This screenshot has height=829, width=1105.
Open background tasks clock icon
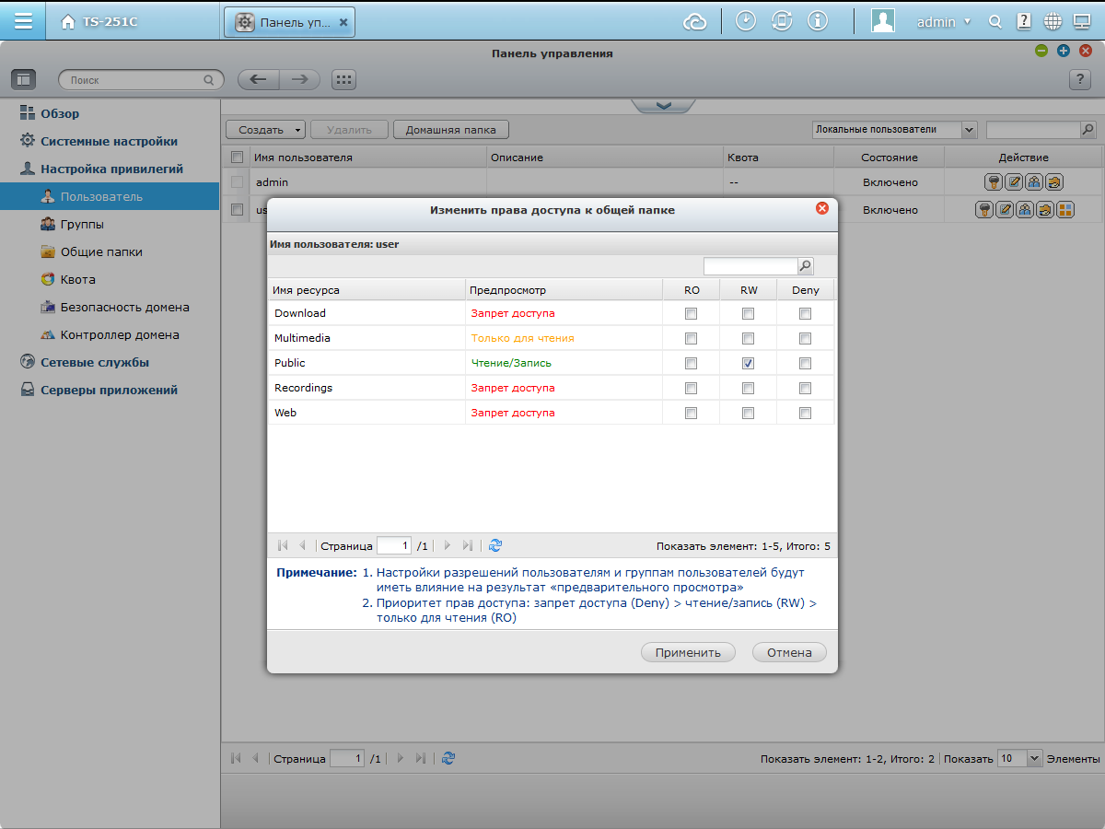pos(746,21)
